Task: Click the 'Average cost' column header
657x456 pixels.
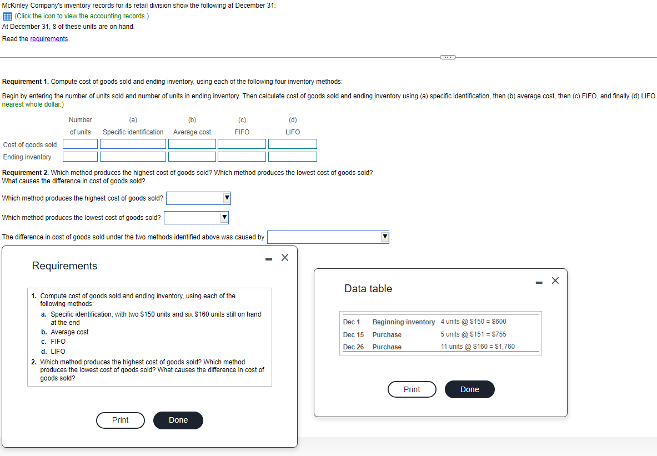Action: click(192, 132)
